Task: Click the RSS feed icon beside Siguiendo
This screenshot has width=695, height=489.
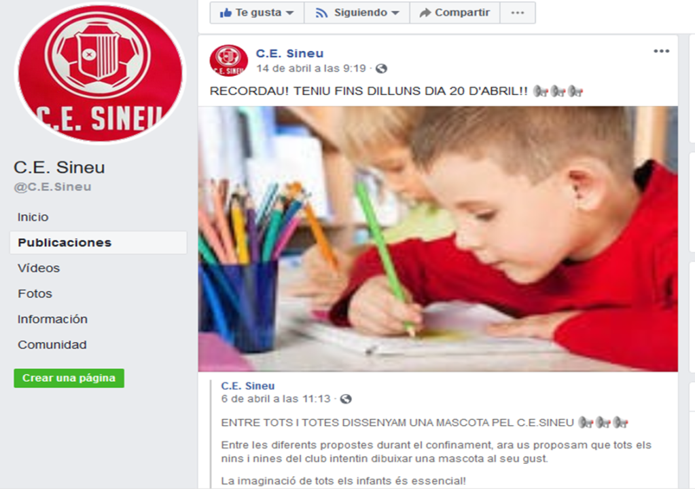Action: coord(321,13)
